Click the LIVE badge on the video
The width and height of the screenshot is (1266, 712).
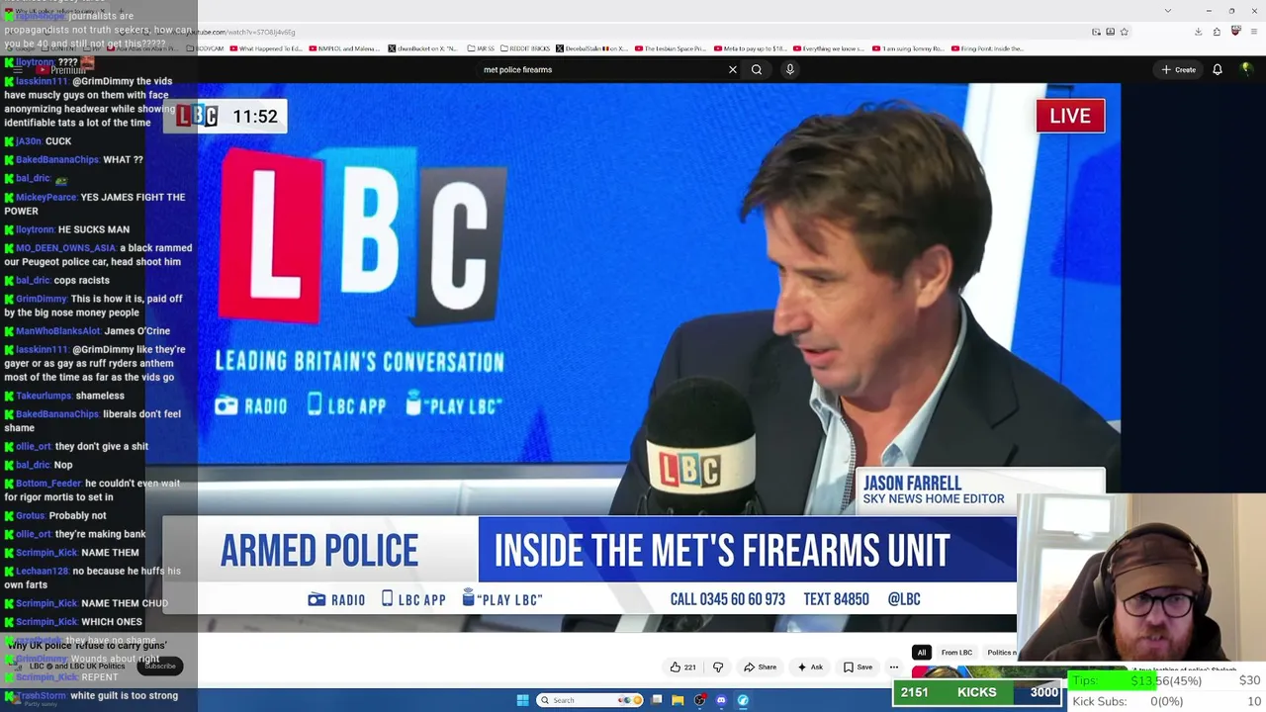(1070, 116)
